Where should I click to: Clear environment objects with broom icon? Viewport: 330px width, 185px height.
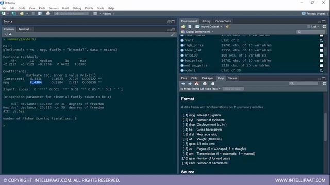[227, 27]
